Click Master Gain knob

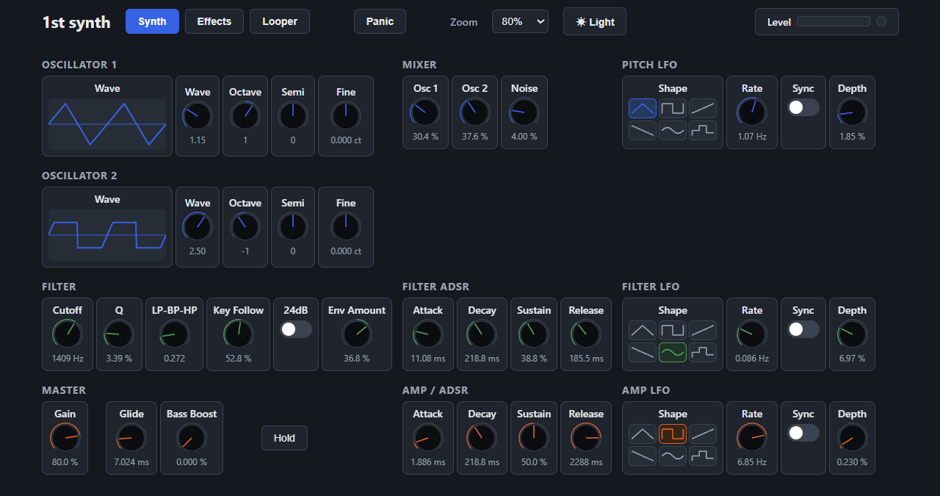pos(65,438)
